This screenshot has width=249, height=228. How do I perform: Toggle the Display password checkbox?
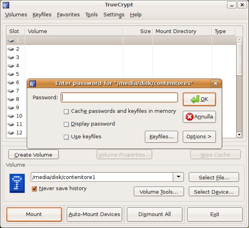coord(66,124)
